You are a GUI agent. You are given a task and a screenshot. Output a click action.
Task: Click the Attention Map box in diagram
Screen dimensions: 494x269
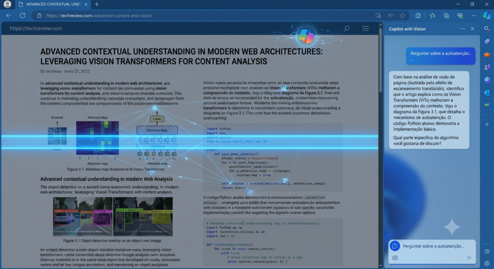(x=157, y=130)
